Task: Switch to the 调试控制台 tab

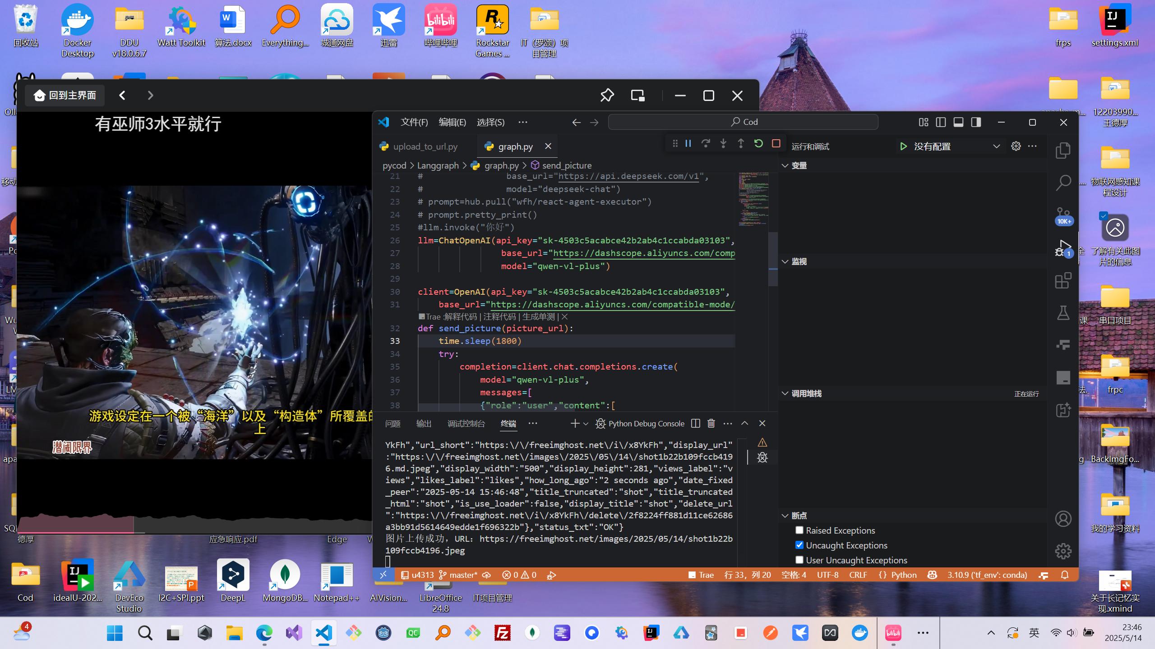Action: click(466, 424)
